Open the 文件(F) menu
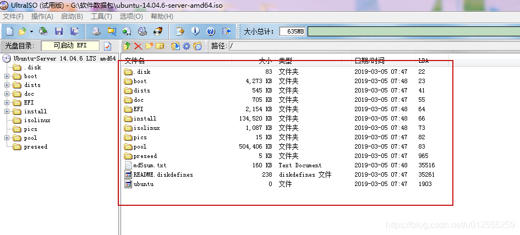The height and width of the screenshot is (235, 520). point(13,17)
